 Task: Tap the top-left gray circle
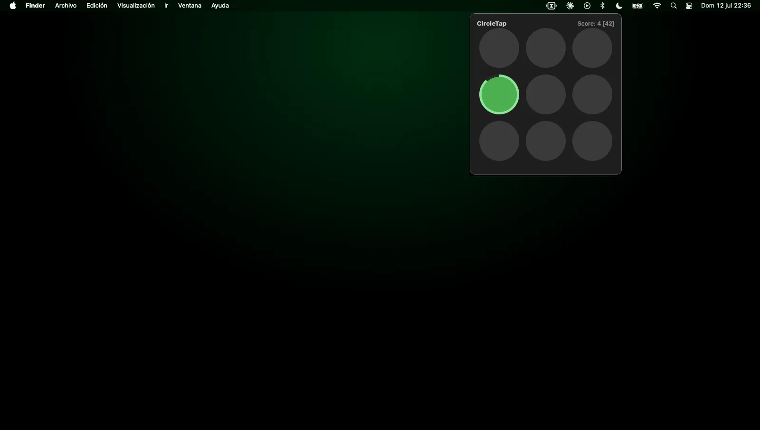click(499, 48)
